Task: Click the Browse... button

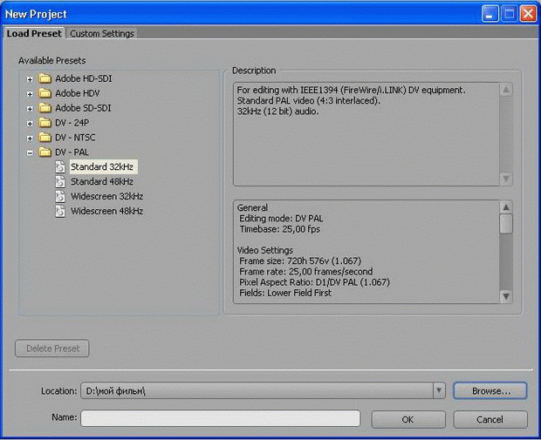Action: (x=490, y=390)
